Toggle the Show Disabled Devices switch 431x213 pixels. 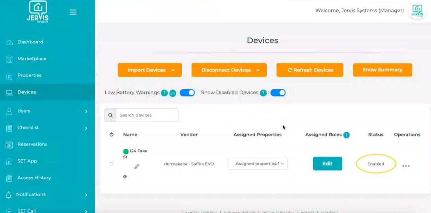(x=278, y=93)
